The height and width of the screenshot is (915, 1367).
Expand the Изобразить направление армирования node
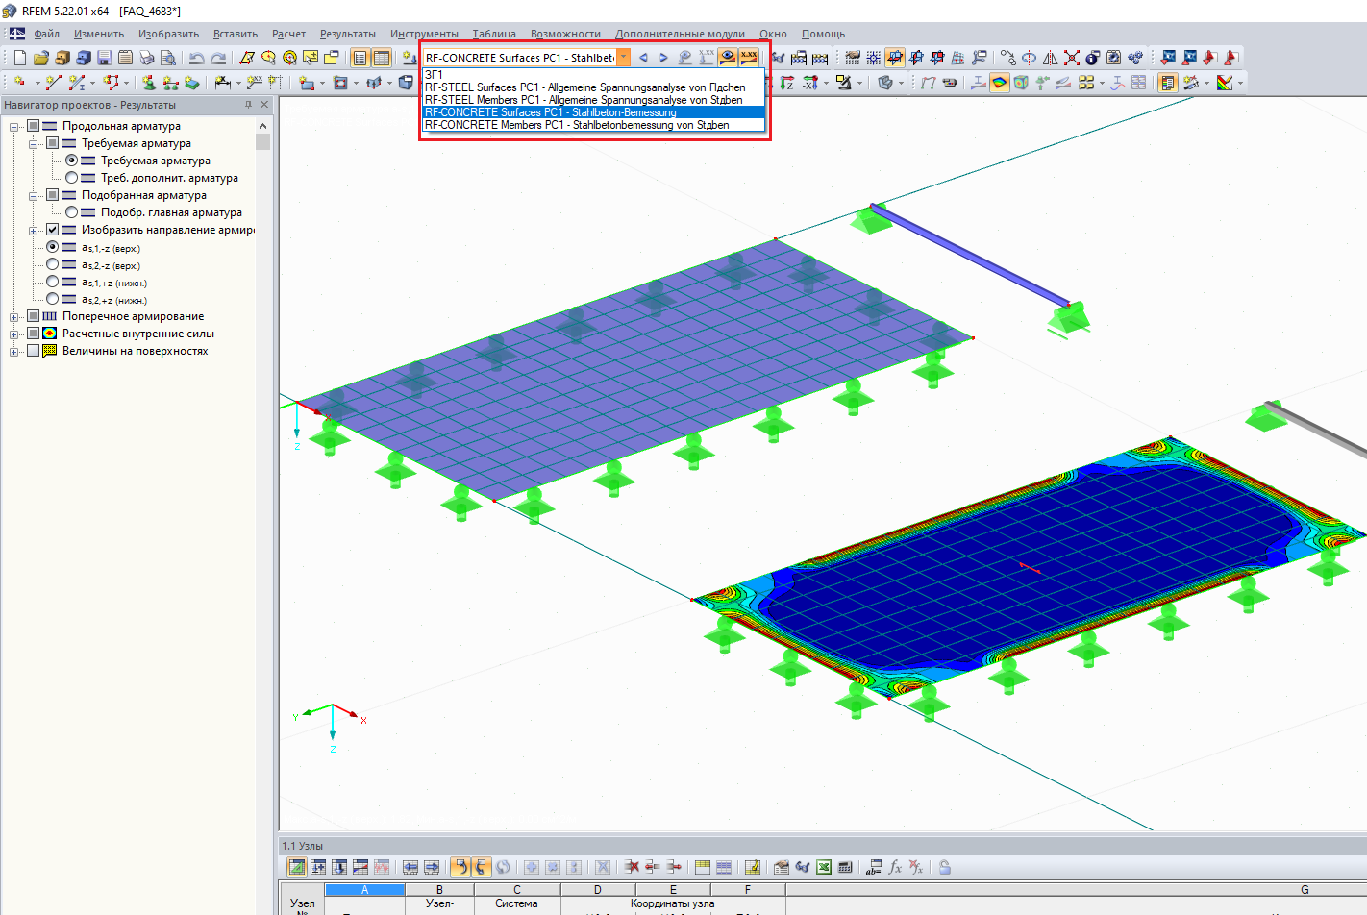(x=34, y=230)
